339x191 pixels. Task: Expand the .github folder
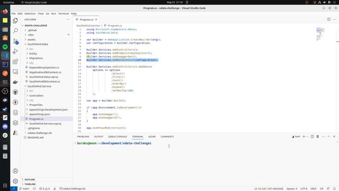coord(32,30)
